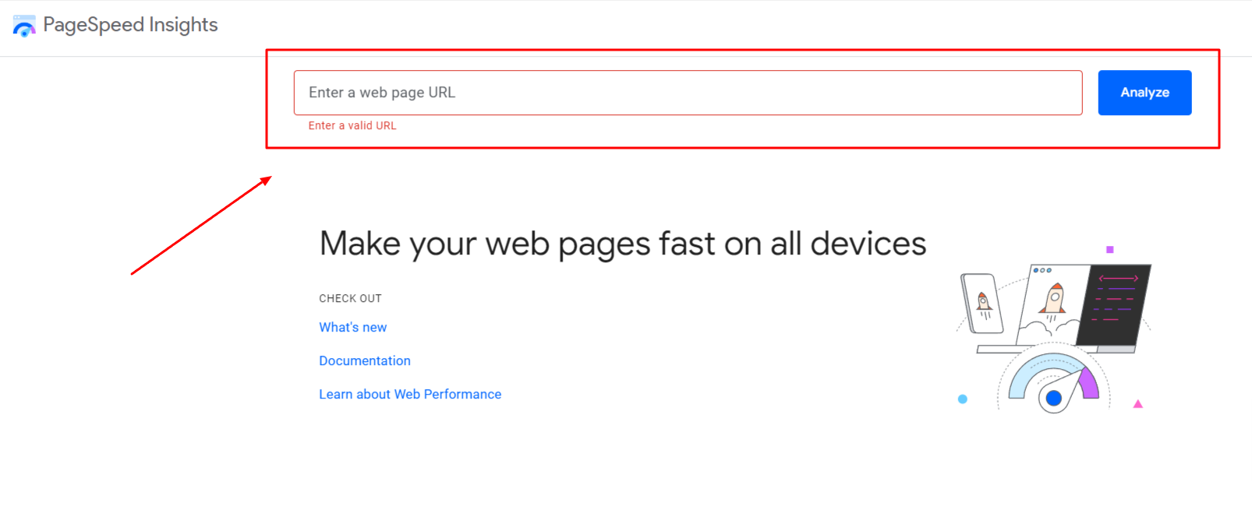The width and height of the screenshot is (1252, 506).
Task: Click the PageSpeed Insights logo icon
Action: 24,26
